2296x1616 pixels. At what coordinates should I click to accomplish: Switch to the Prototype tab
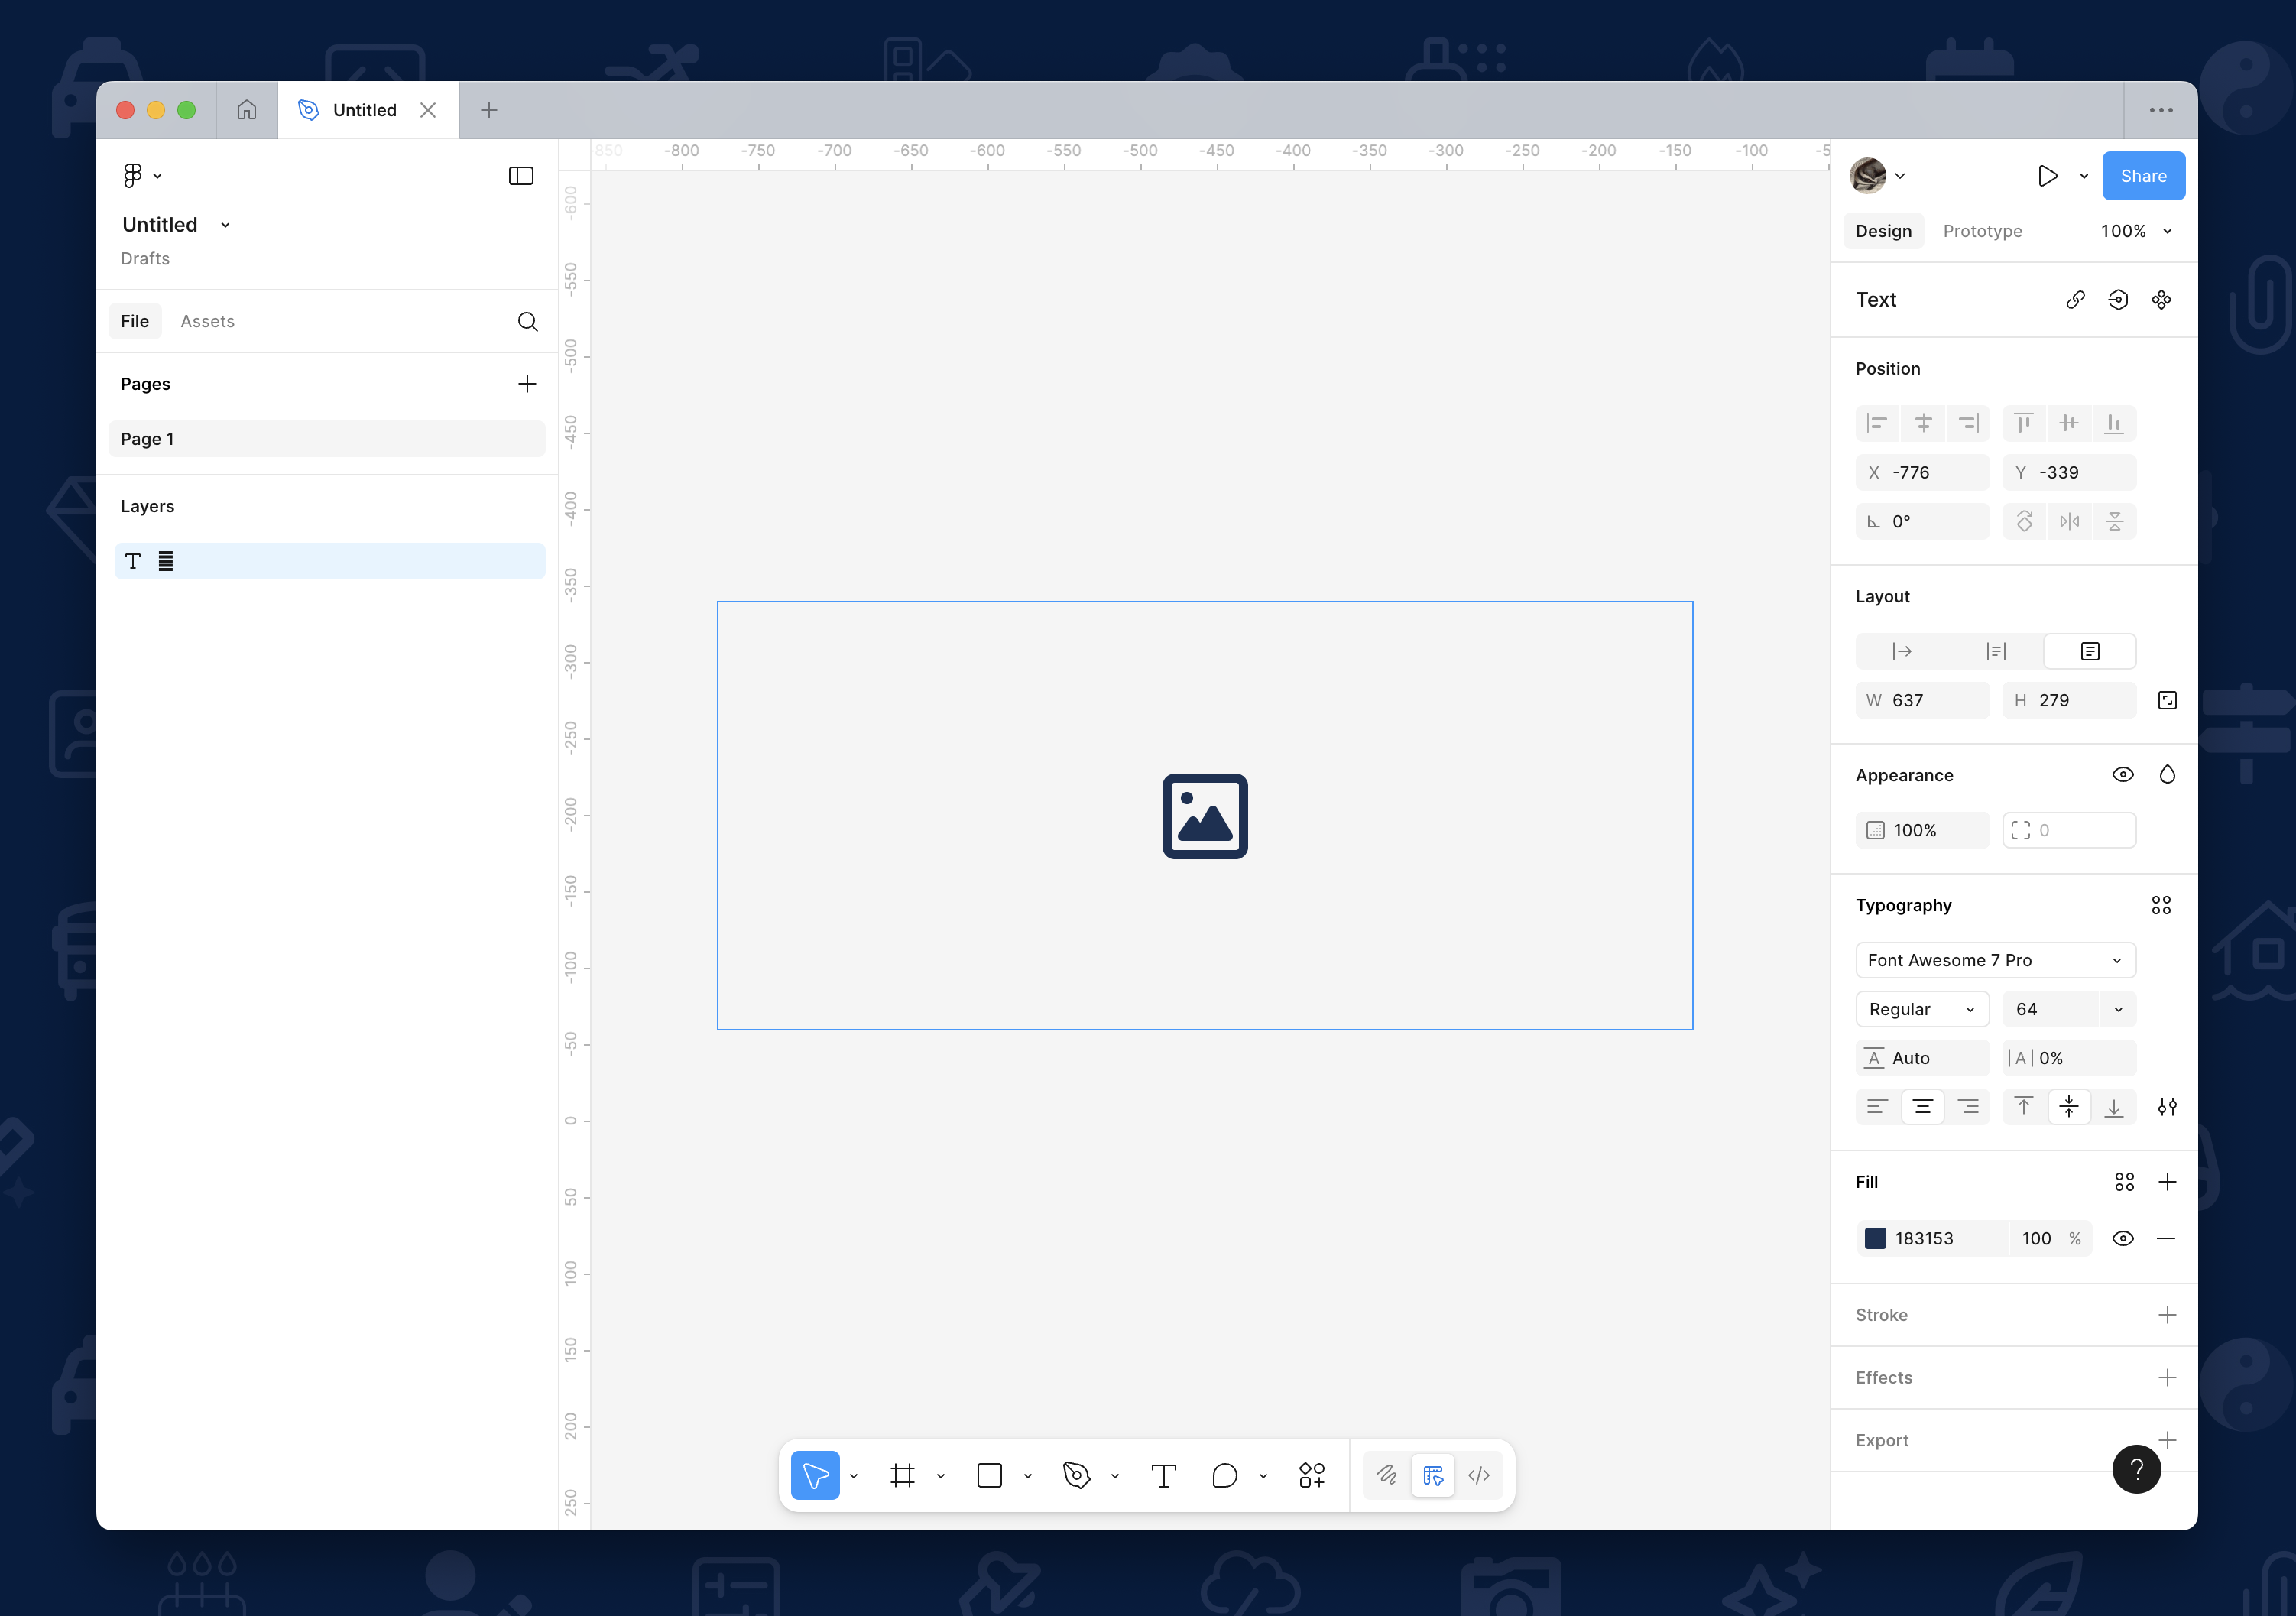(x=1982, y=231)
